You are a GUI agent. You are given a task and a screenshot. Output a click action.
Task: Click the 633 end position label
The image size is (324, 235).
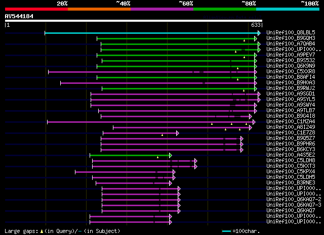point(256,25)
